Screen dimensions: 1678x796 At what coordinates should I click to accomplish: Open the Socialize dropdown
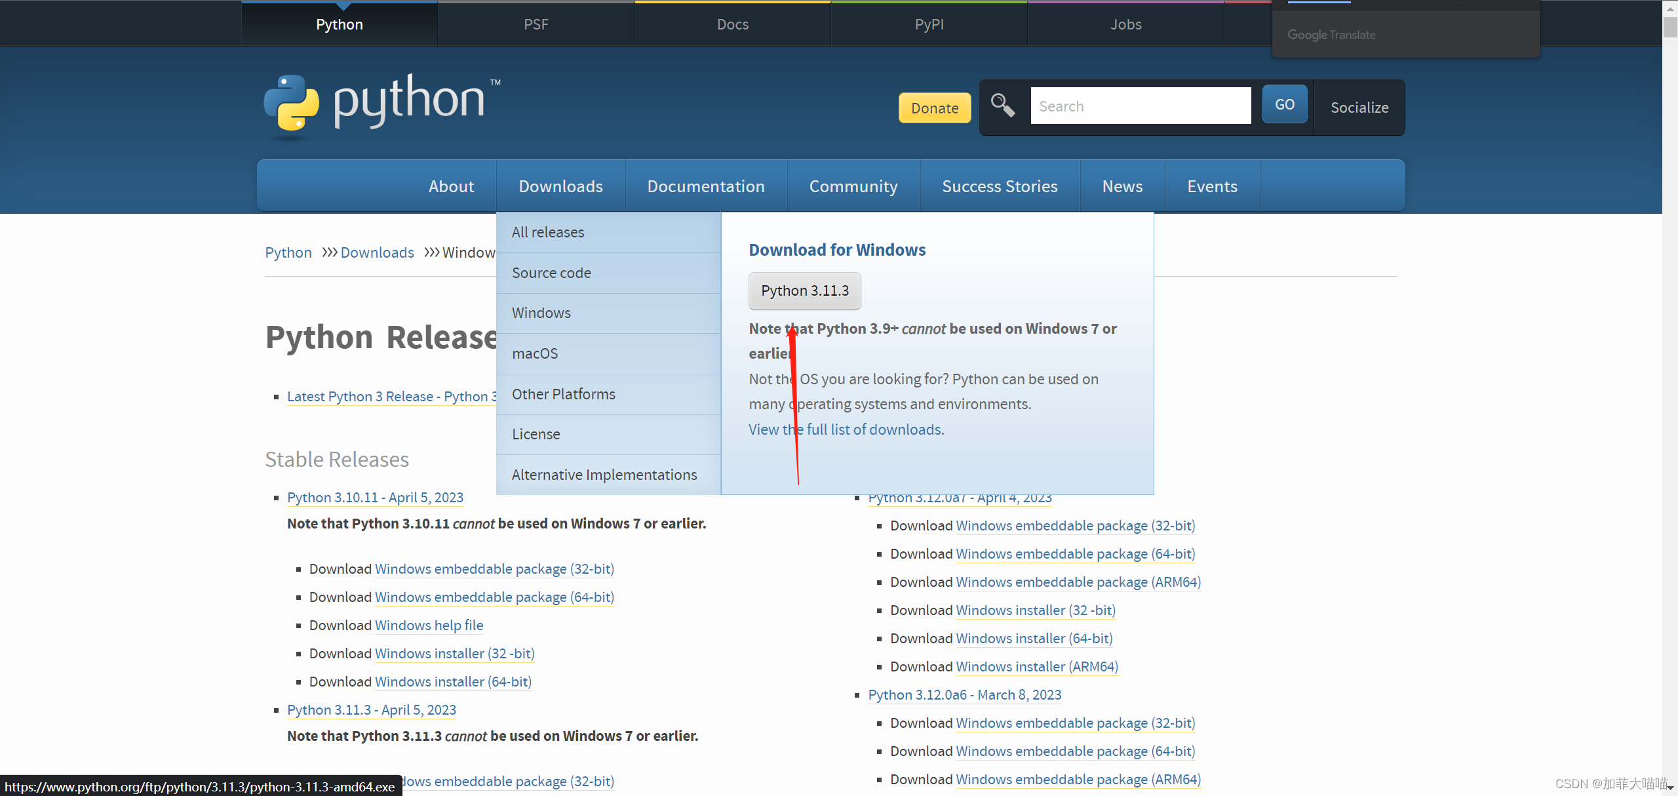1359,108
